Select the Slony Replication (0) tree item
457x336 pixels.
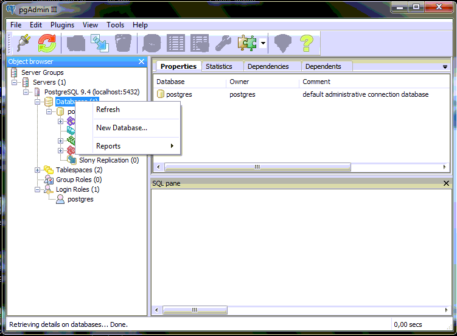pos(109,160)
